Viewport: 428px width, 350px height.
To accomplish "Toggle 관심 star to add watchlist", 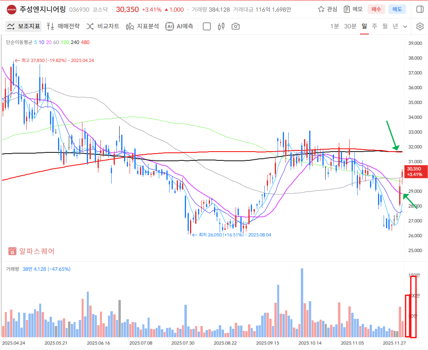I will pos(327,9).
